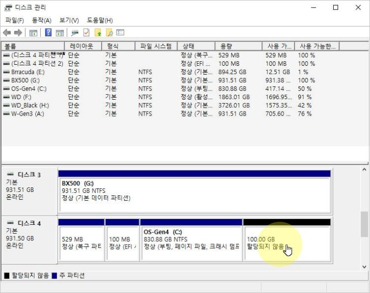Click the Forward arrow toolbar icon
This screenshot has width=370, height=293.
[x=18, y=32]
